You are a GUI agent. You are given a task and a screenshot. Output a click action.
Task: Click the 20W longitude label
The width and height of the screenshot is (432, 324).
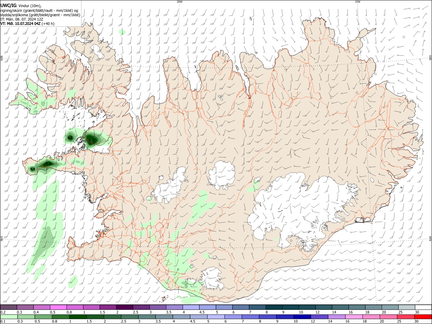tap(180, 2)
